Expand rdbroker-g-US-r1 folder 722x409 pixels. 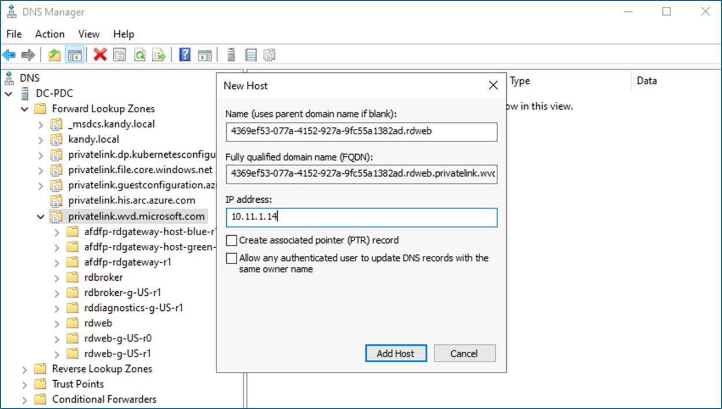(x=57, y=292)
